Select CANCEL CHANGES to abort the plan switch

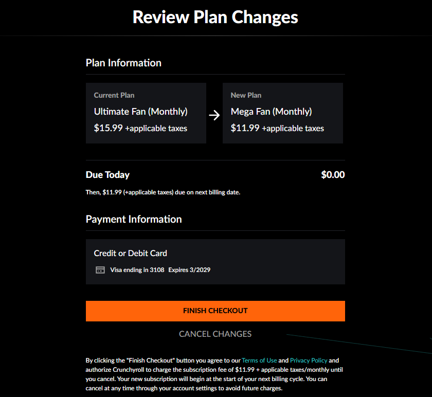215,334
